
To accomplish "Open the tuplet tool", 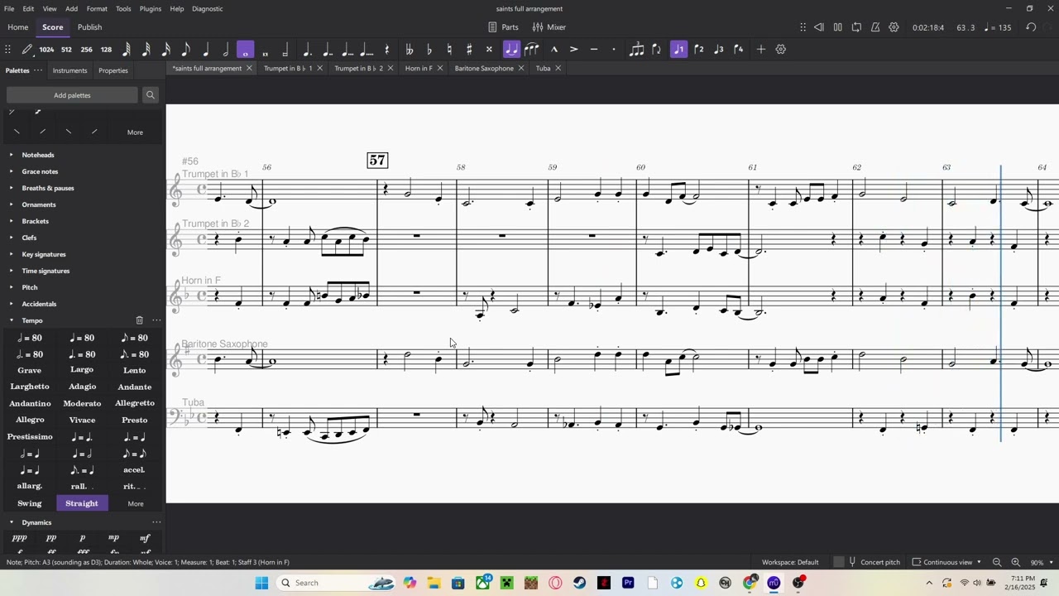I will pos(636,50).
